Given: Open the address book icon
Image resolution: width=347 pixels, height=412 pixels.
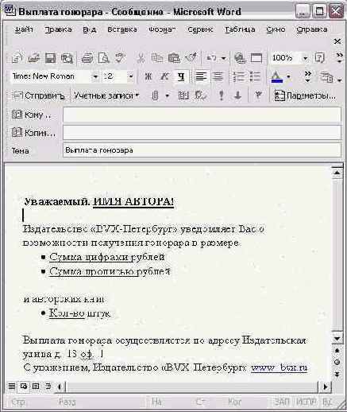Looking at the screenshot, I should pos(183,95).
